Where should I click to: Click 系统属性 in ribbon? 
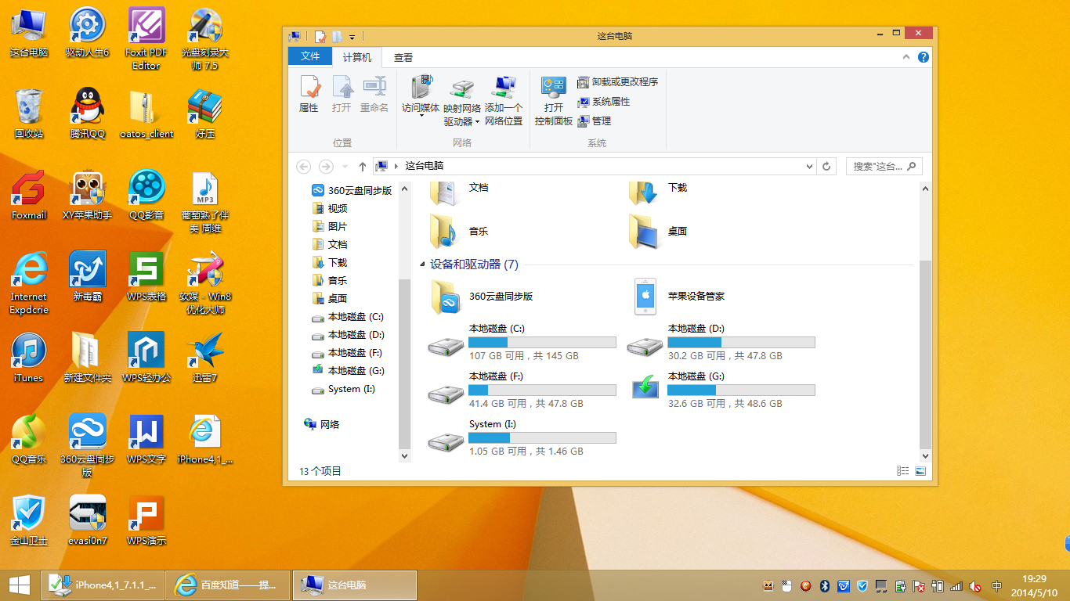[x=604, y=102]
